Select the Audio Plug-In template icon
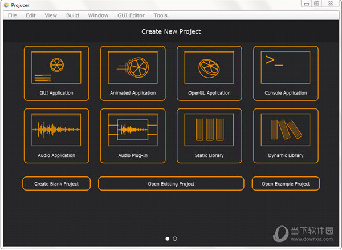The width and height of the screenshot is (342, 250). click(x=133, y=130)
